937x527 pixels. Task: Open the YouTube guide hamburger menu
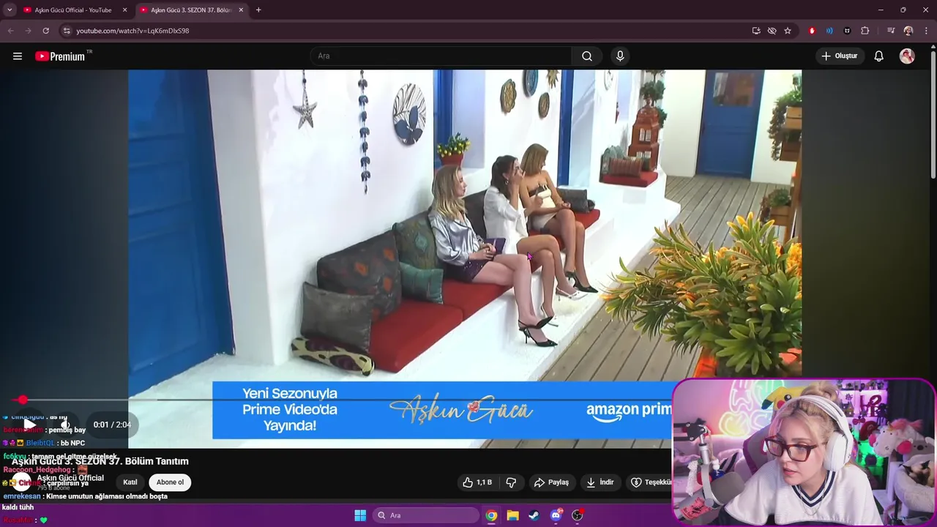click(x=18, y=56)
